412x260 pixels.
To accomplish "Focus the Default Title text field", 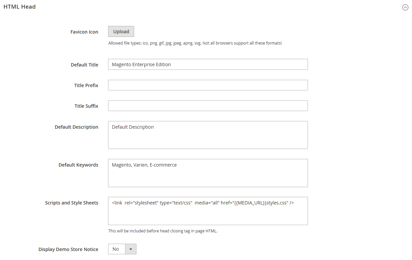I will tap(208, 65).
